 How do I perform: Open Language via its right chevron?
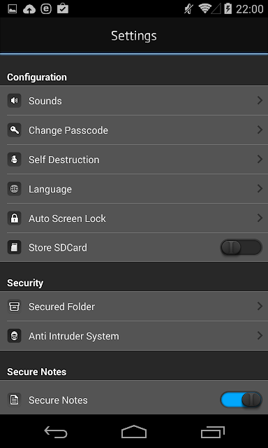[x=260, y=188]
